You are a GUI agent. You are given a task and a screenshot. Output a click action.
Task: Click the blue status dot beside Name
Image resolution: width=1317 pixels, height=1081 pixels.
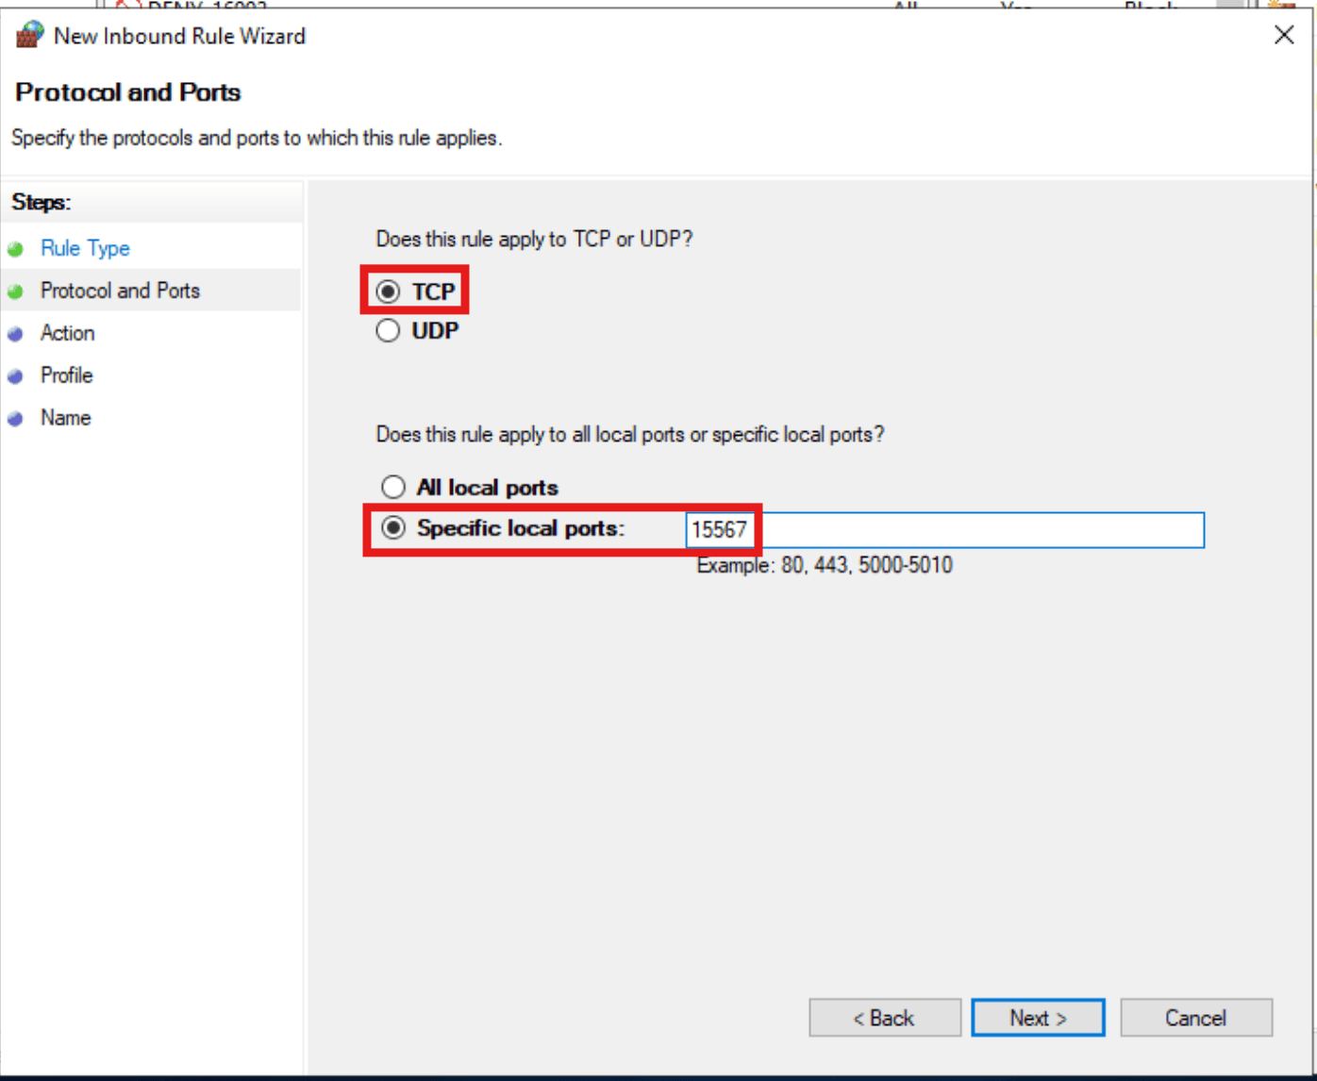[x=17, y=418]
